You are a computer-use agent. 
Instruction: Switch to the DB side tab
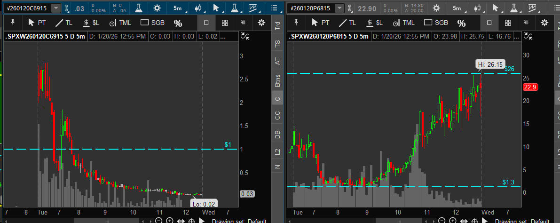coord(277,135)
